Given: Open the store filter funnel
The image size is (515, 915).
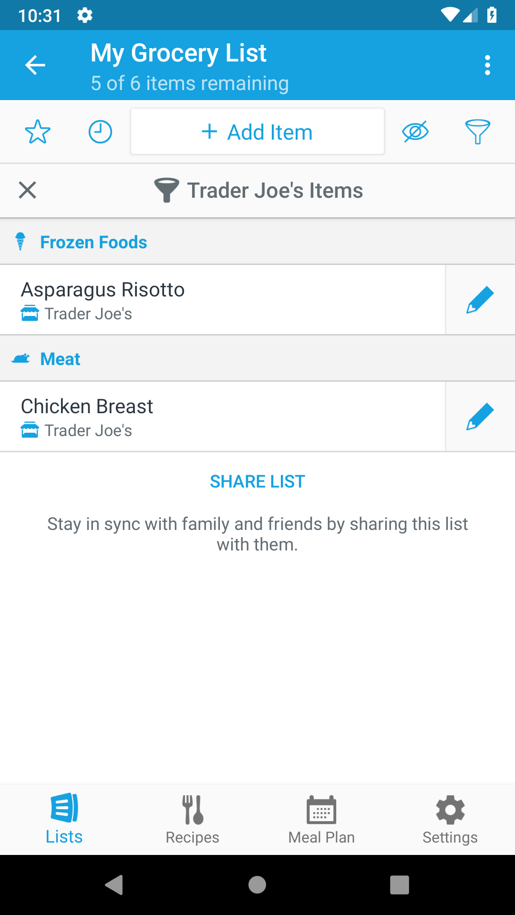Looking at the screenshot, I should pyautogui.click(x=477, y=132).
